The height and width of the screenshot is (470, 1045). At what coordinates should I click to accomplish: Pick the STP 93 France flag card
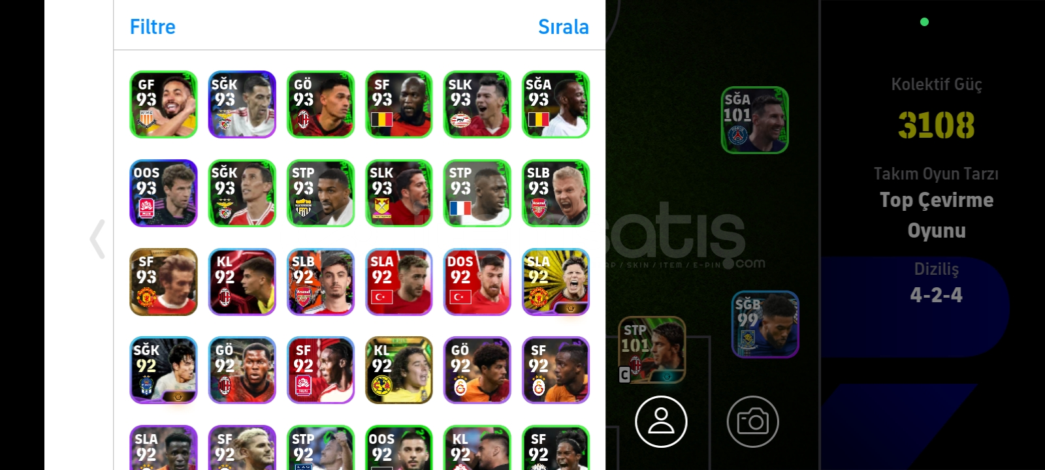477,193
